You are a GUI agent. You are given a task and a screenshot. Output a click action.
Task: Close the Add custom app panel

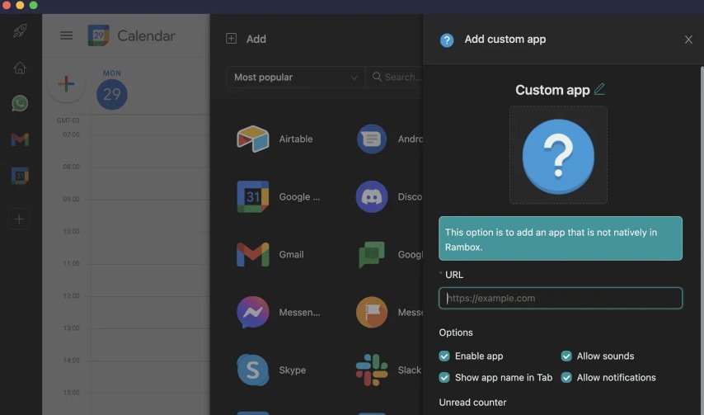coord(688,40)
